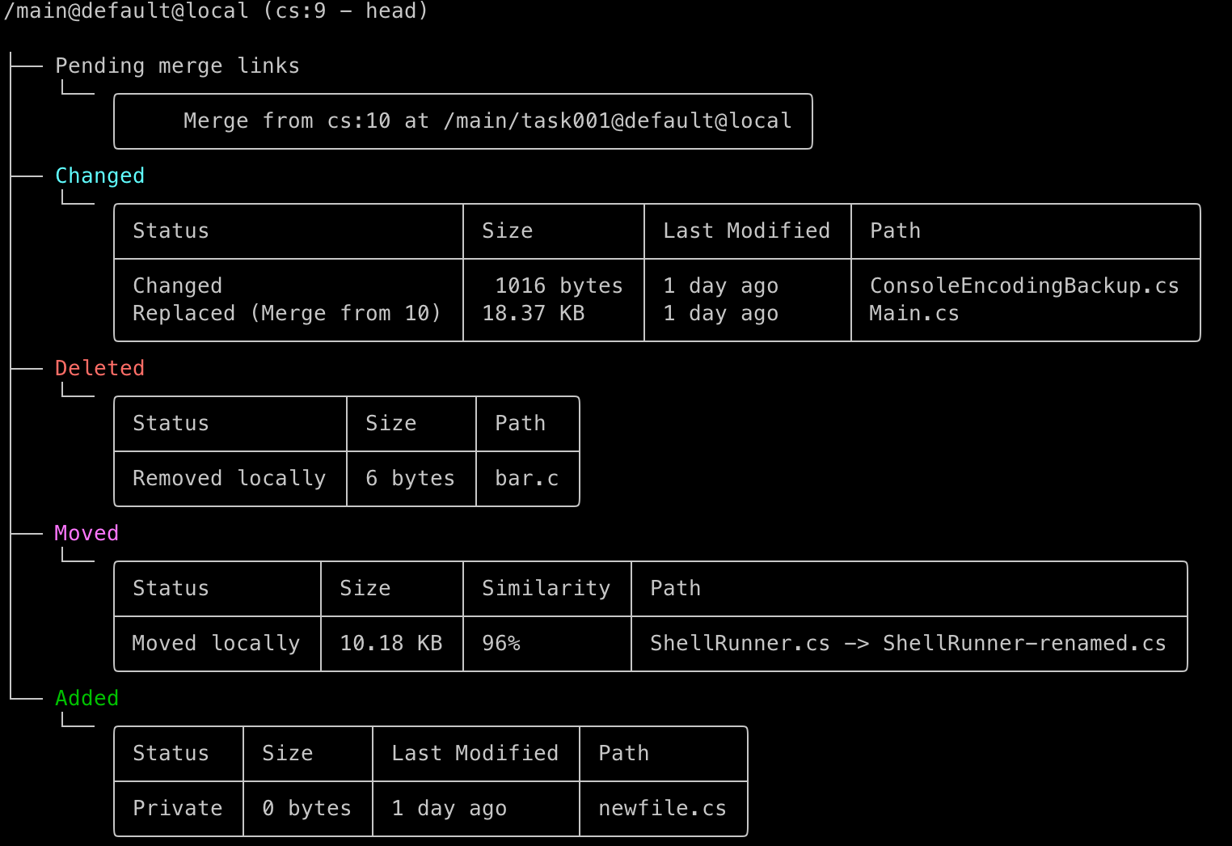1232x846 pixels.
Task: Select the Replaced (Merge from 10) status cell
Action: [285, 313]
